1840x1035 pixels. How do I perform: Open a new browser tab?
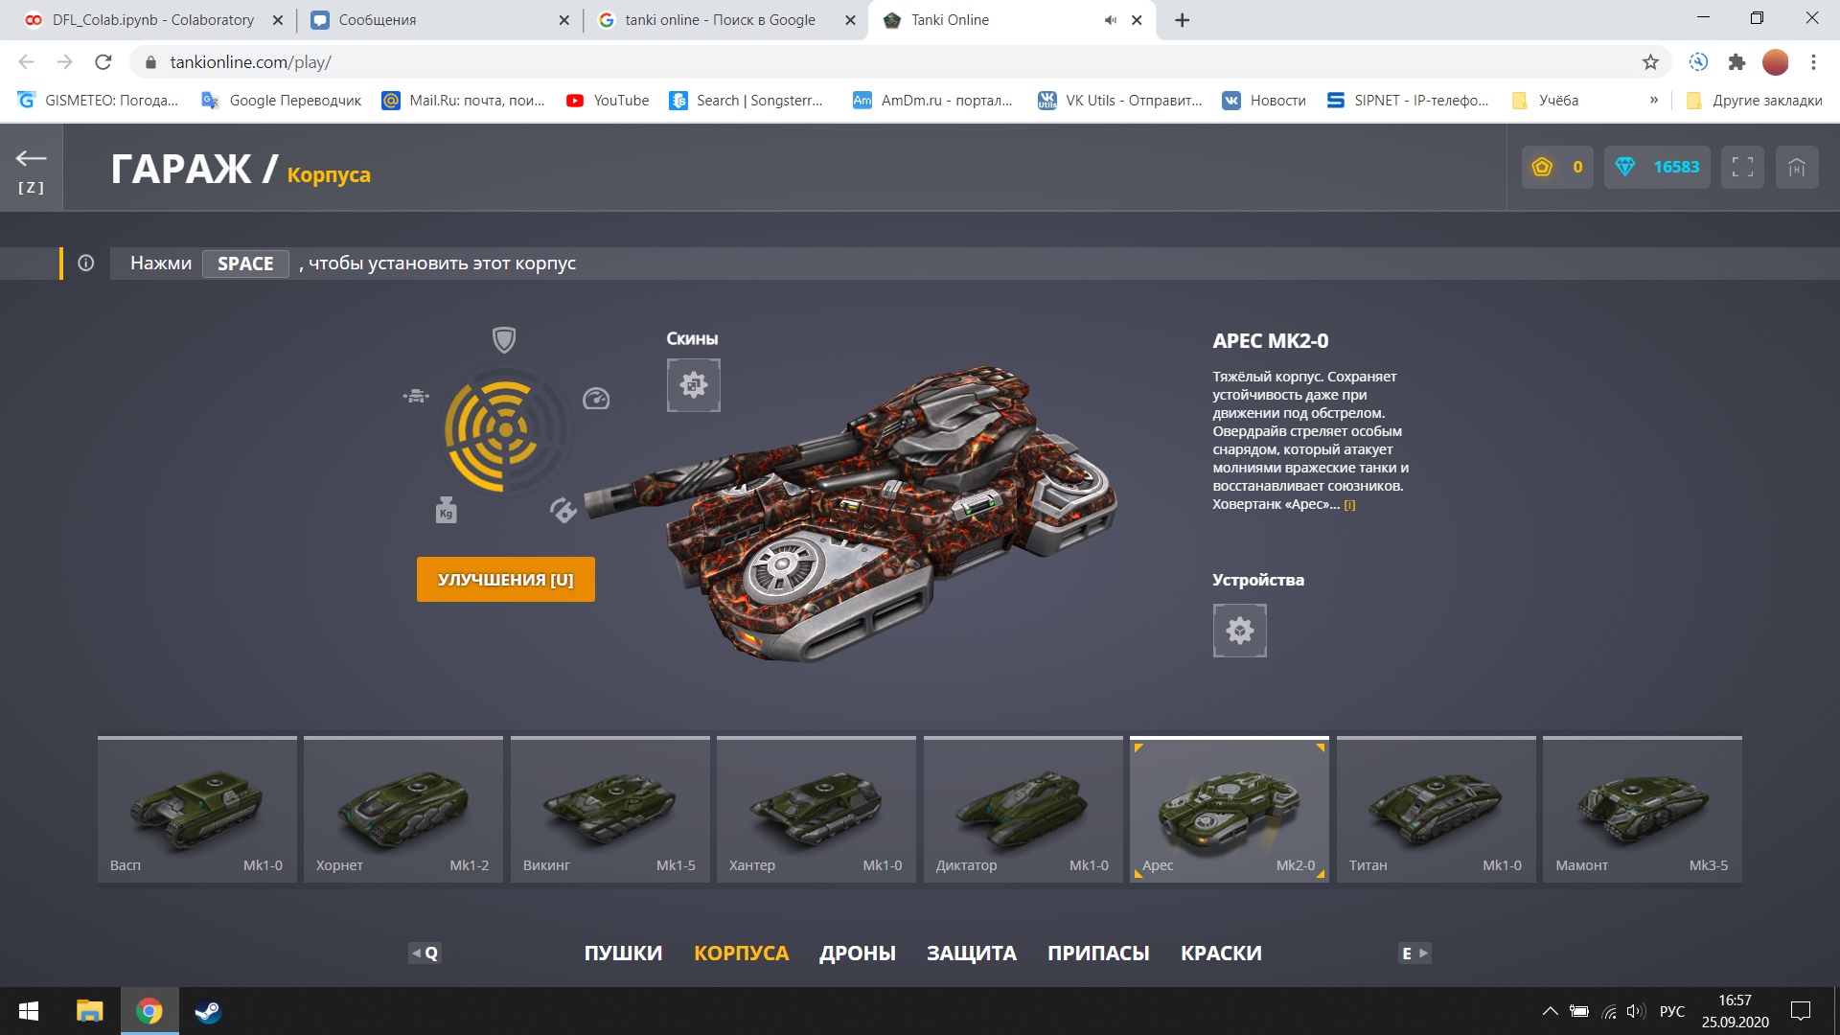coord(1182,20)
